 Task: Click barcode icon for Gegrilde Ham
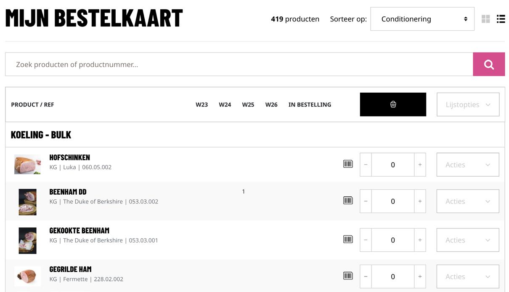pyautogui.click(x=348, y=276)
